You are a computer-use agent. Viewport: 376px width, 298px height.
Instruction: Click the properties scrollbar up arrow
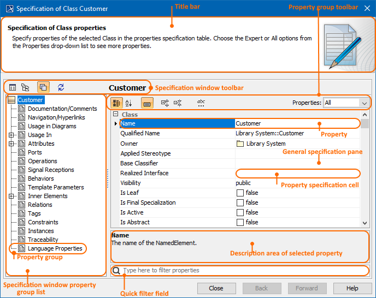coord(365,115)
